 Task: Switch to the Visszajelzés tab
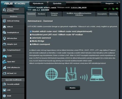pyautogui.click(x=102, y=14)
